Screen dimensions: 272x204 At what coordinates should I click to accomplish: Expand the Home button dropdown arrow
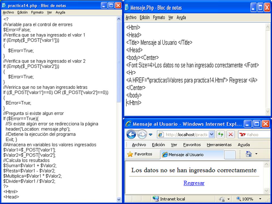(256, 154)
